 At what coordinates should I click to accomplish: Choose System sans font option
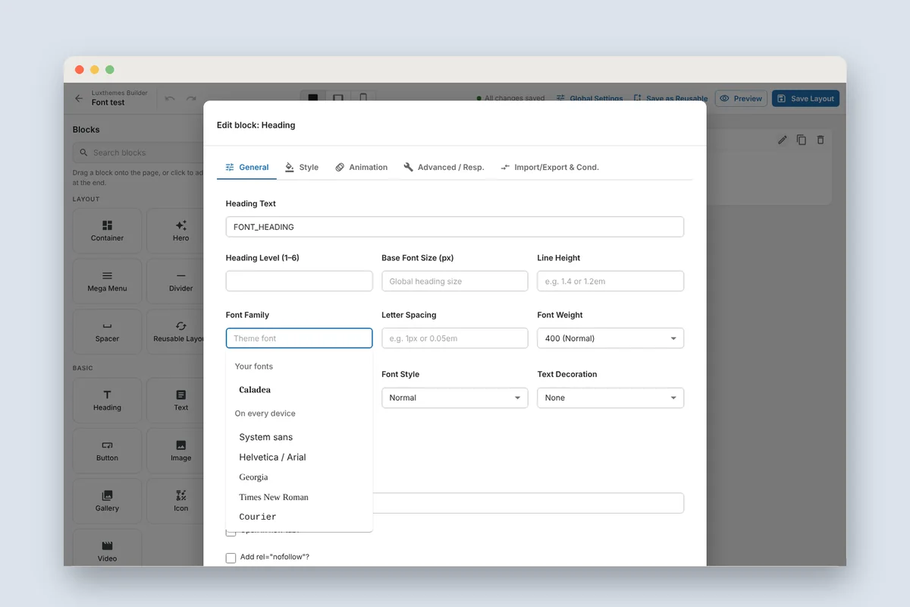coord(300,437)
